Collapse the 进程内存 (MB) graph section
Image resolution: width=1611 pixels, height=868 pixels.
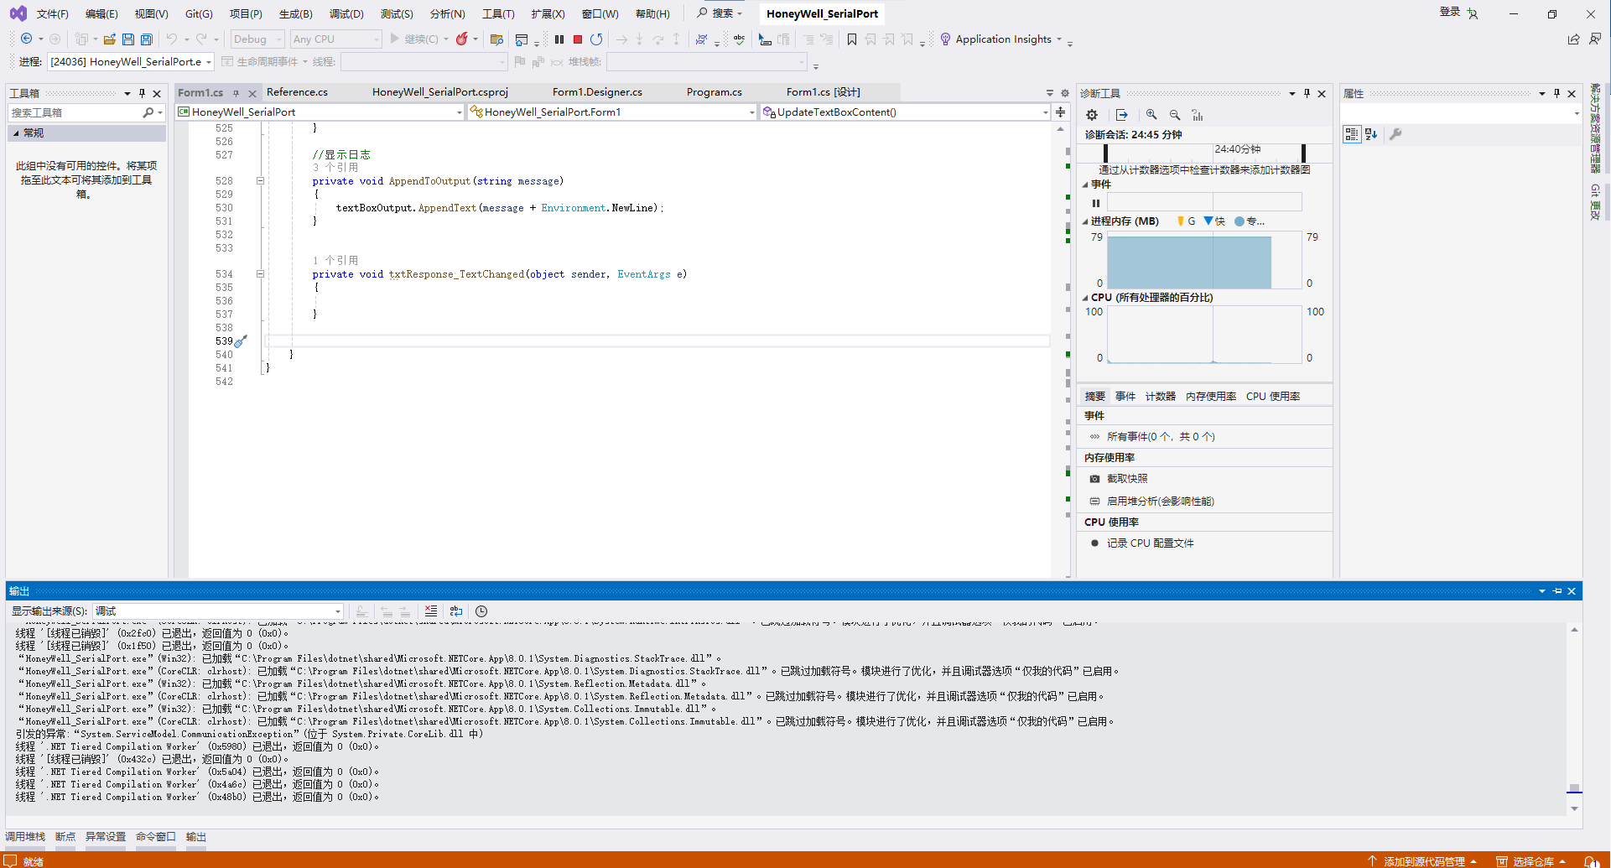click(x=1085, y=221)
